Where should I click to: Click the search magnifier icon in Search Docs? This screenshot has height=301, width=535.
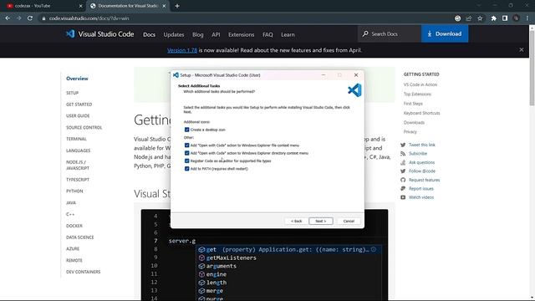[x=365, y=33]
